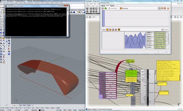Click the genome slider for row 272692.0
This screenshot has width=183, height=111.
[x=160, y=47]
